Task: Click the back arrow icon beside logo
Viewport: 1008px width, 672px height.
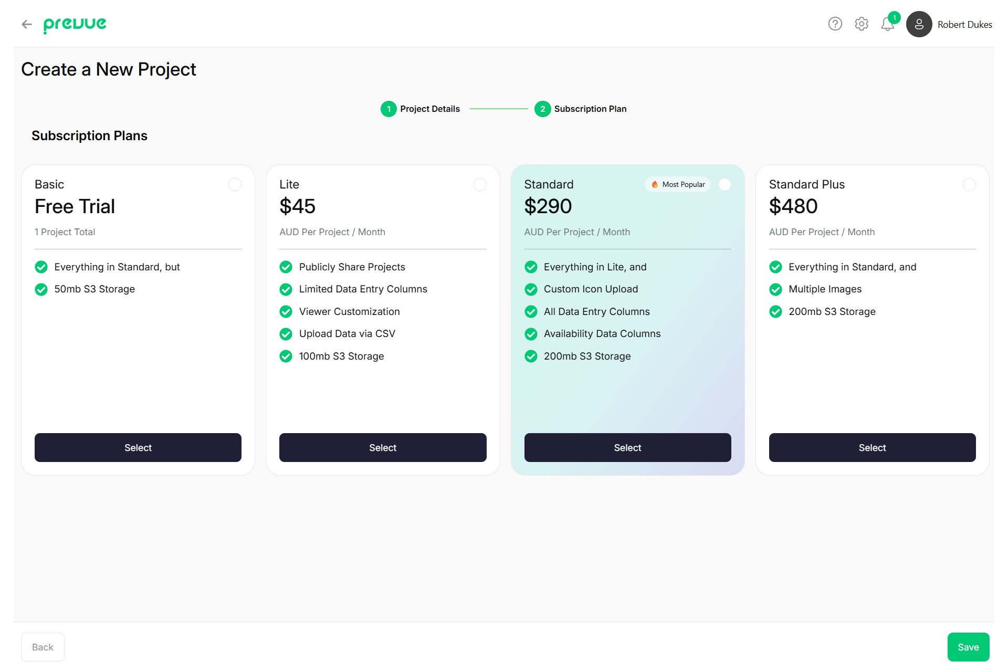Action: click(x=27, y=24)
